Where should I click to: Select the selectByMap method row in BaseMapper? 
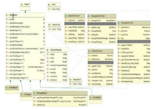click(25, 52)
